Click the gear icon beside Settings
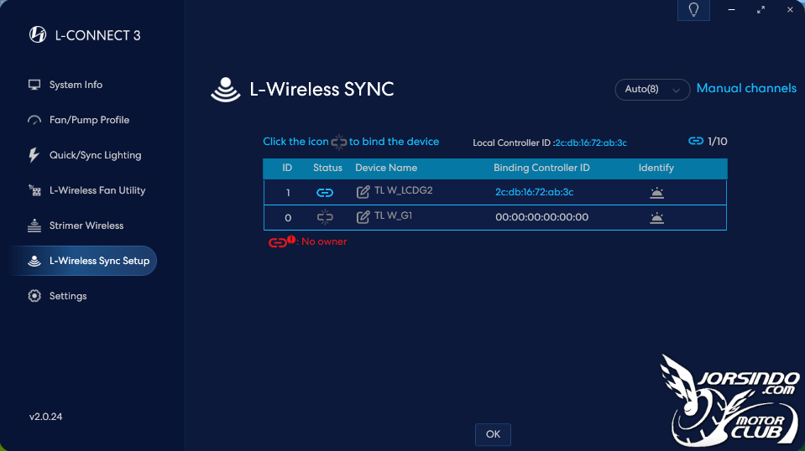This screenshot has height=451, width=805. [x=34, y=296]
